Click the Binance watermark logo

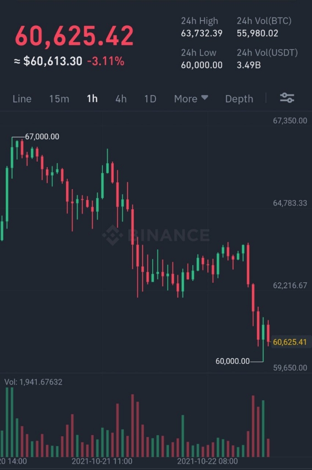(156, 235)
